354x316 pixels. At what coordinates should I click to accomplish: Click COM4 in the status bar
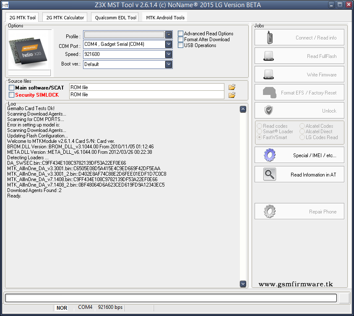(85, 307)
